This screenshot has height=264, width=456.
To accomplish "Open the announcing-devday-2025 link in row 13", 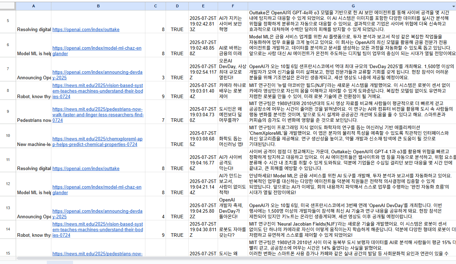I will 97,214.
